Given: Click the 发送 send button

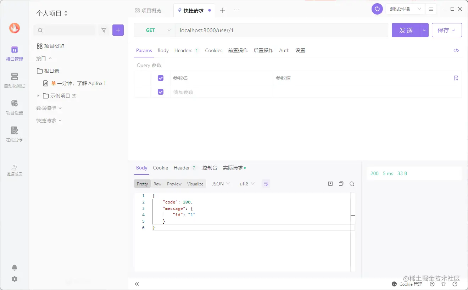Looking at the screenshot, I should 406,30.
